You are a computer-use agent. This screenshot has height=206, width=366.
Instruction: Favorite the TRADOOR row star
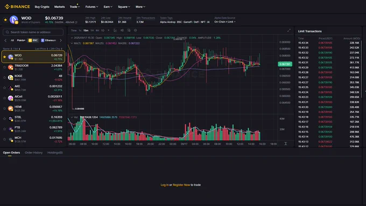(x=4, y=67)
